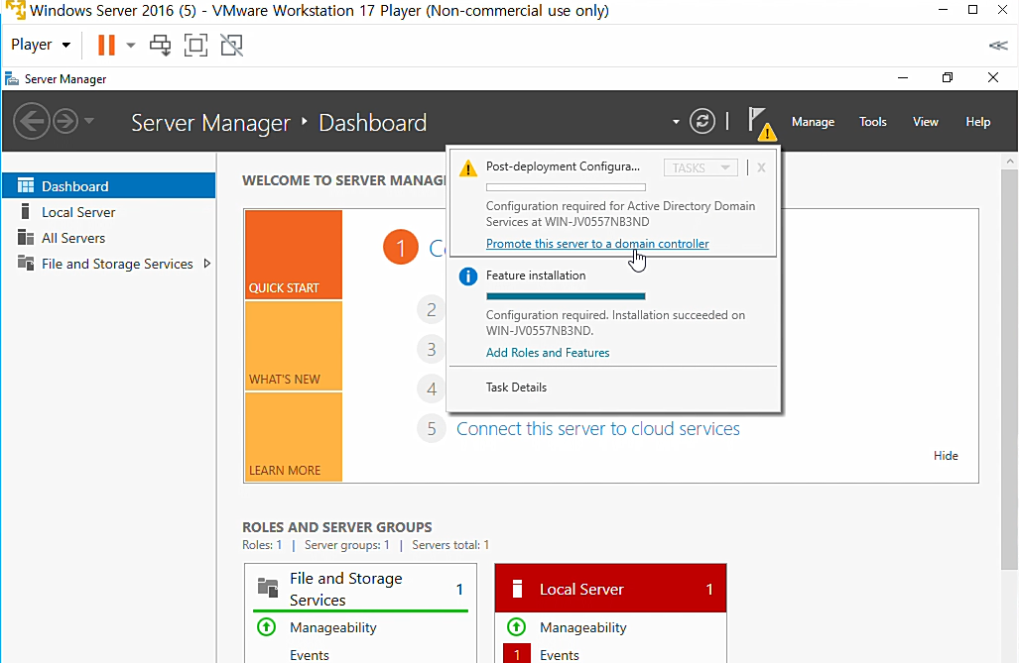1019x663 pixels.
Task: Collapse the VMware toolbar with double chevron
Action: (x=997, y=45)
